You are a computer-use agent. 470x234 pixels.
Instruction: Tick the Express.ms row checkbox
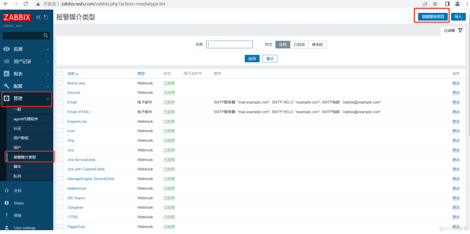point(61,121)
